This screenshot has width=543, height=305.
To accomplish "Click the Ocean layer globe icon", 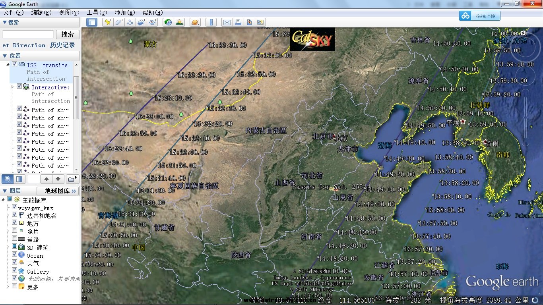I will click(21, 255).
